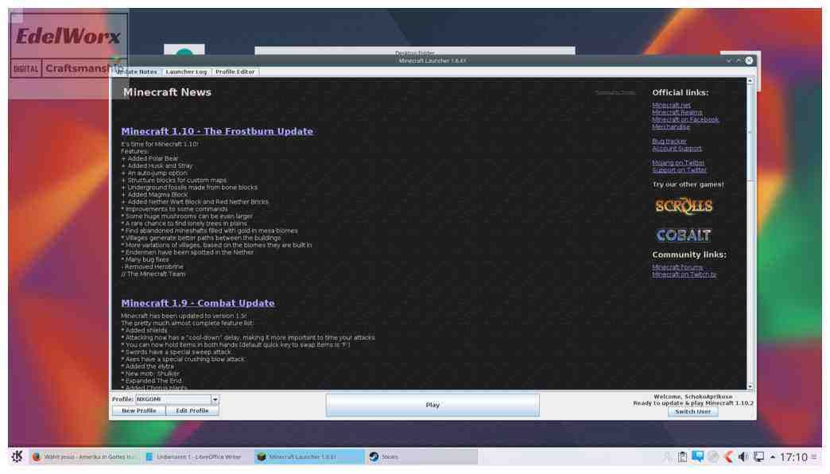Switch to the Update Notes tab
Screen dimensions: 830x474
[137, 72]
